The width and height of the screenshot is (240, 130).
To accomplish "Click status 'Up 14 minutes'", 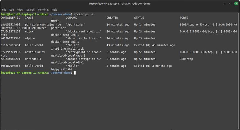I will (x=145, y=25).
